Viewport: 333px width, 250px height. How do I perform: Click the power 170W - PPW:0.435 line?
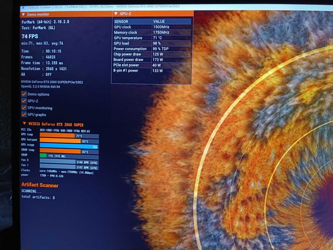click(x=42, y=175)
